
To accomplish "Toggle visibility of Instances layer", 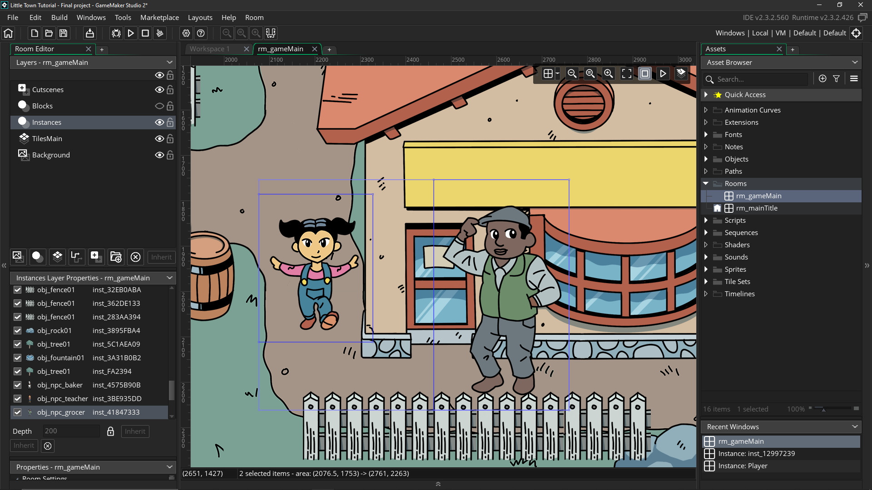I will 159,122.
